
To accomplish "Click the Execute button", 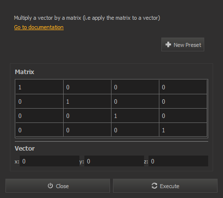I will click(165, 186).
